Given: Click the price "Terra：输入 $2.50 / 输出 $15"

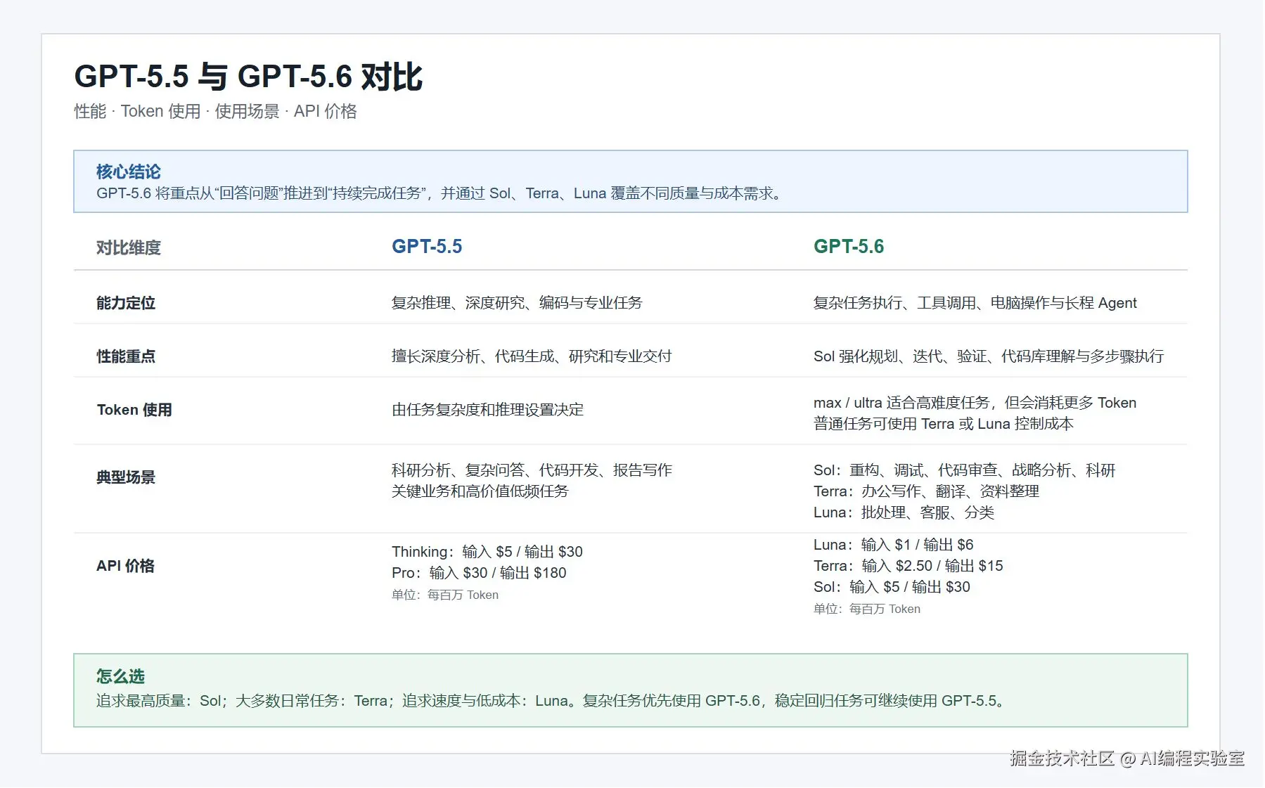Looking at the screenshot, I should pyautogui.click(x=908, y=566).
